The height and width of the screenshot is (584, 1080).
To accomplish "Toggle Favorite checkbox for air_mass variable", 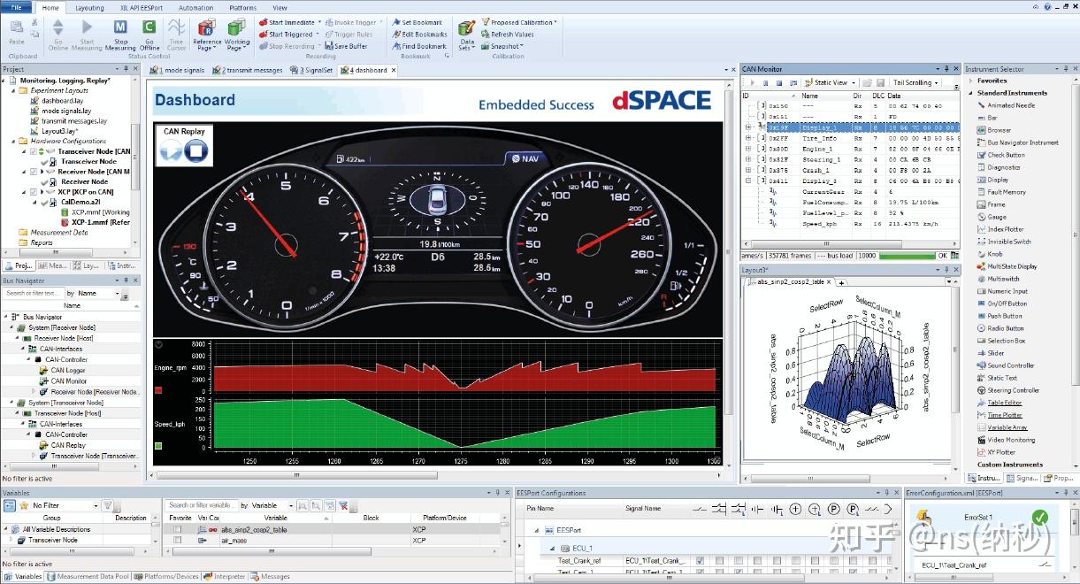I will click(x=178, y=540).
